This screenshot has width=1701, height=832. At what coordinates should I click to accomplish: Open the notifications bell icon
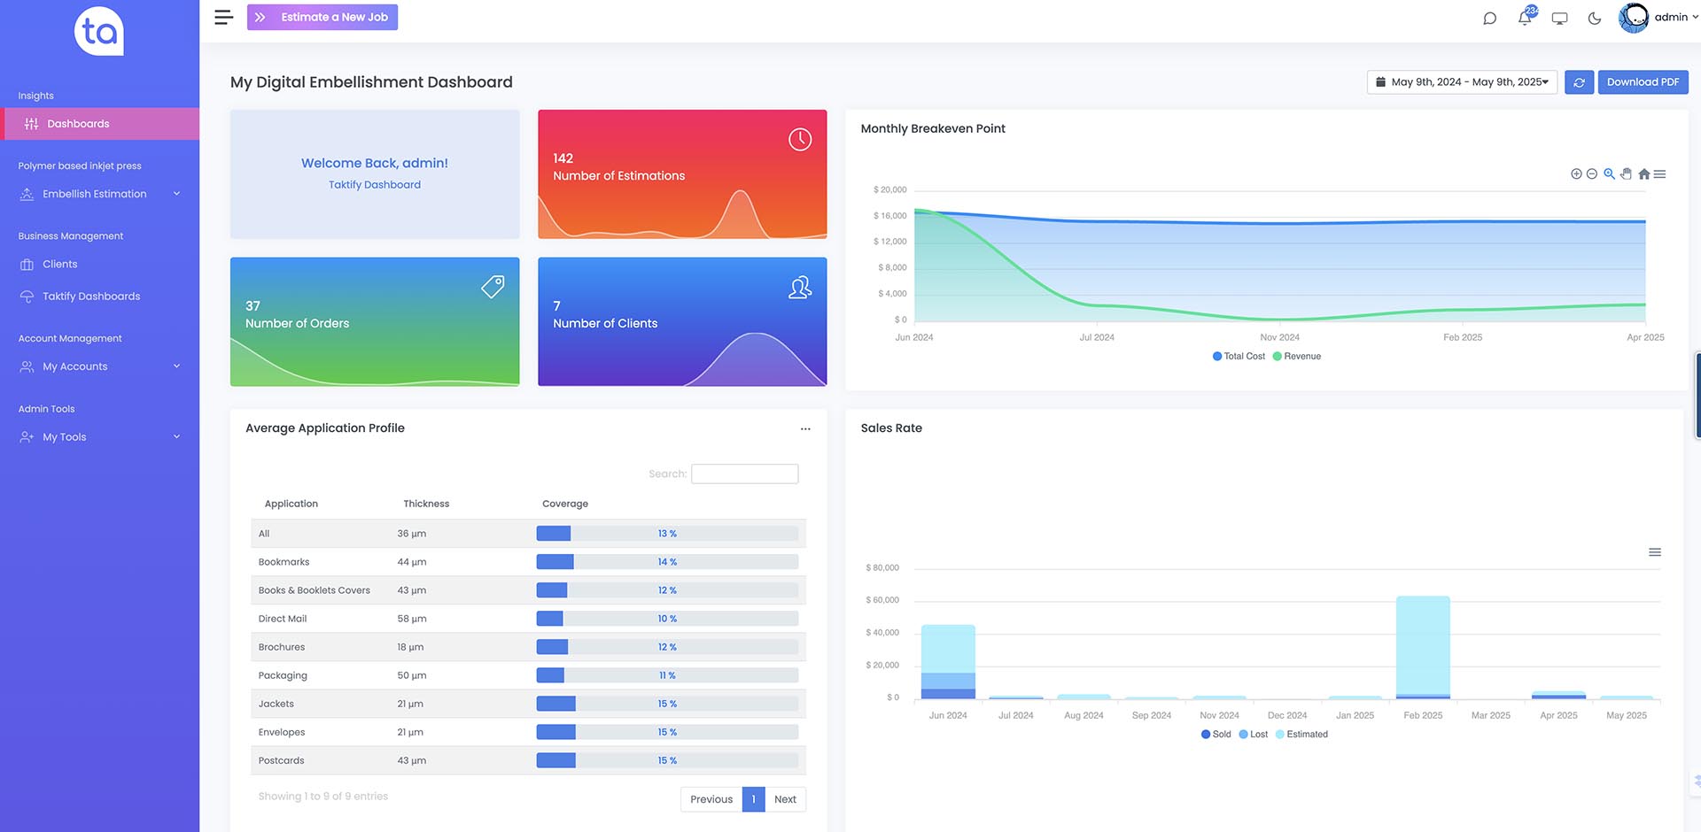coord(1525,18)
